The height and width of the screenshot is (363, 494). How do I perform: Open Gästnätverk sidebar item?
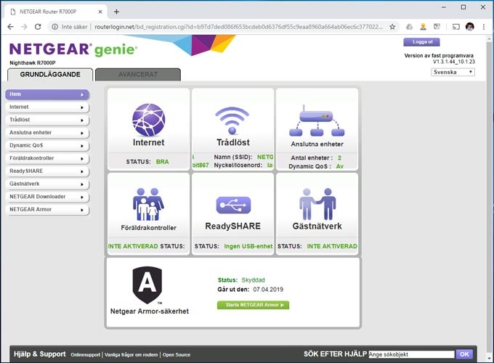point(47,184)
